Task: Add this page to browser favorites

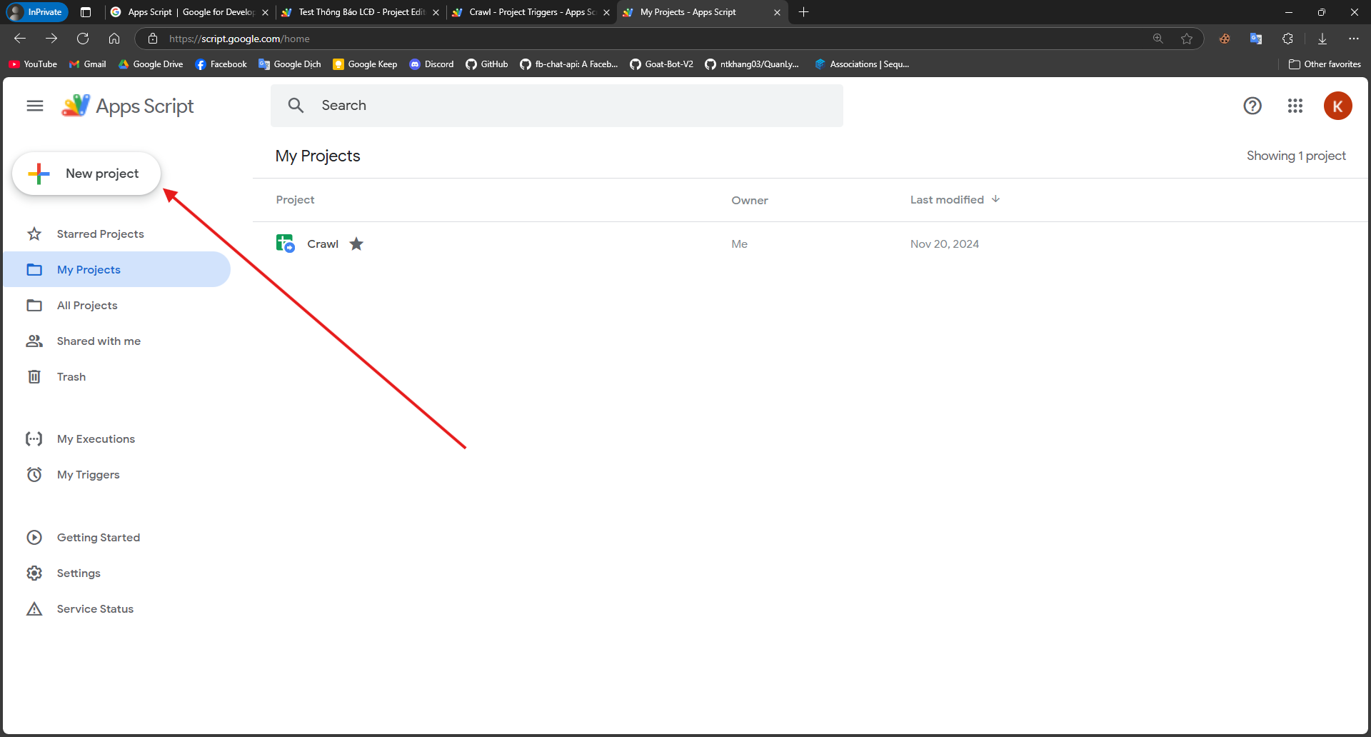Action: [1187, 39]
